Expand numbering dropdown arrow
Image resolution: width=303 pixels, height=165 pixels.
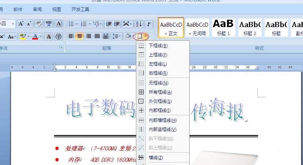90,24
